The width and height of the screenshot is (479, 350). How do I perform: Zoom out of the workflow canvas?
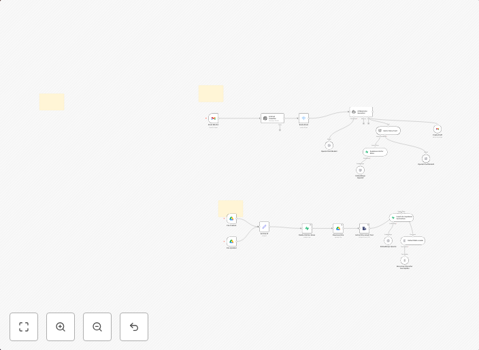coord(97,327)
